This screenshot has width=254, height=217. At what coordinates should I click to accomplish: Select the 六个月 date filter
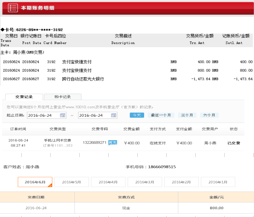[x=209, y=115]
